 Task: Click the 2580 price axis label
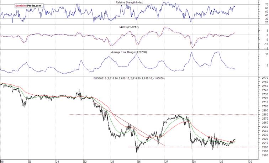click(265, 155)
